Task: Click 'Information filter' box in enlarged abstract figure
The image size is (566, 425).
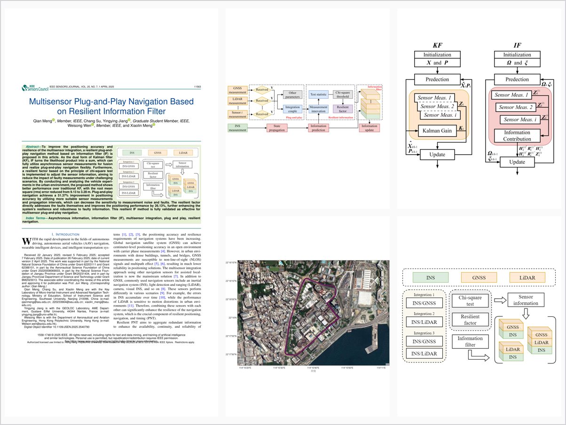Action: tap(470, 341)
